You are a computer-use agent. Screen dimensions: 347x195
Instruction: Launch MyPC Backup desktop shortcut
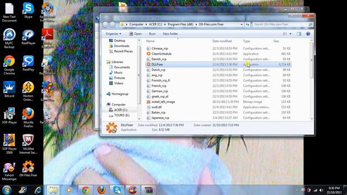click(x=9, y=38)
